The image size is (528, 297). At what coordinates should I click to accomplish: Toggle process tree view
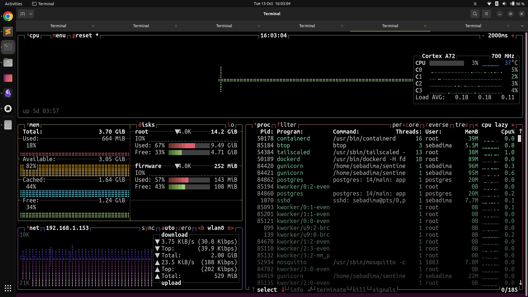point(461,125)
